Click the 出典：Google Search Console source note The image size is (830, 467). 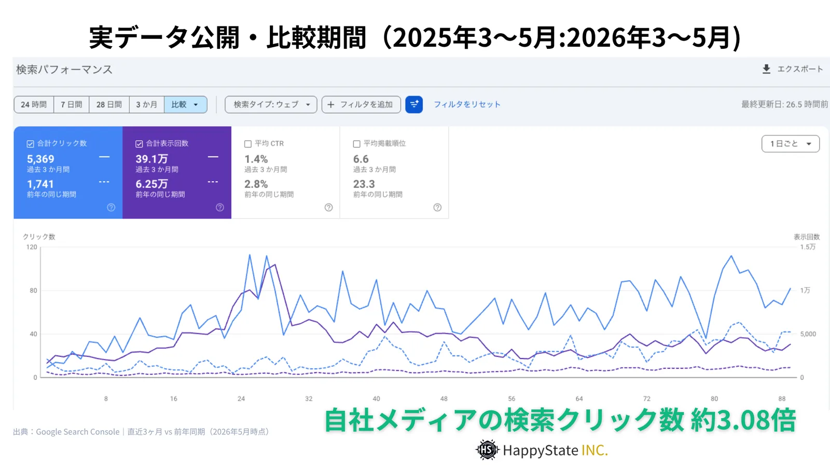click(x=141, y=432)
